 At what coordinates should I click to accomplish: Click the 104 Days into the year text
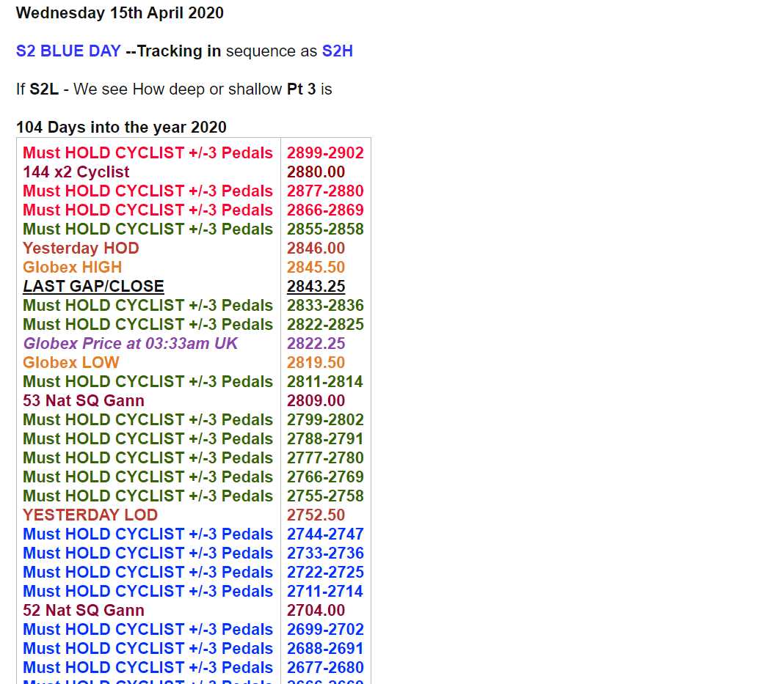point(121,127)
